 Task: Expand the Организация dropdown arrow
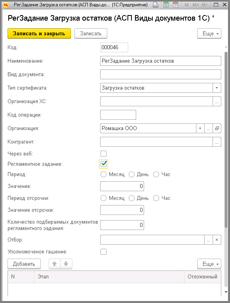coord(200,128)
